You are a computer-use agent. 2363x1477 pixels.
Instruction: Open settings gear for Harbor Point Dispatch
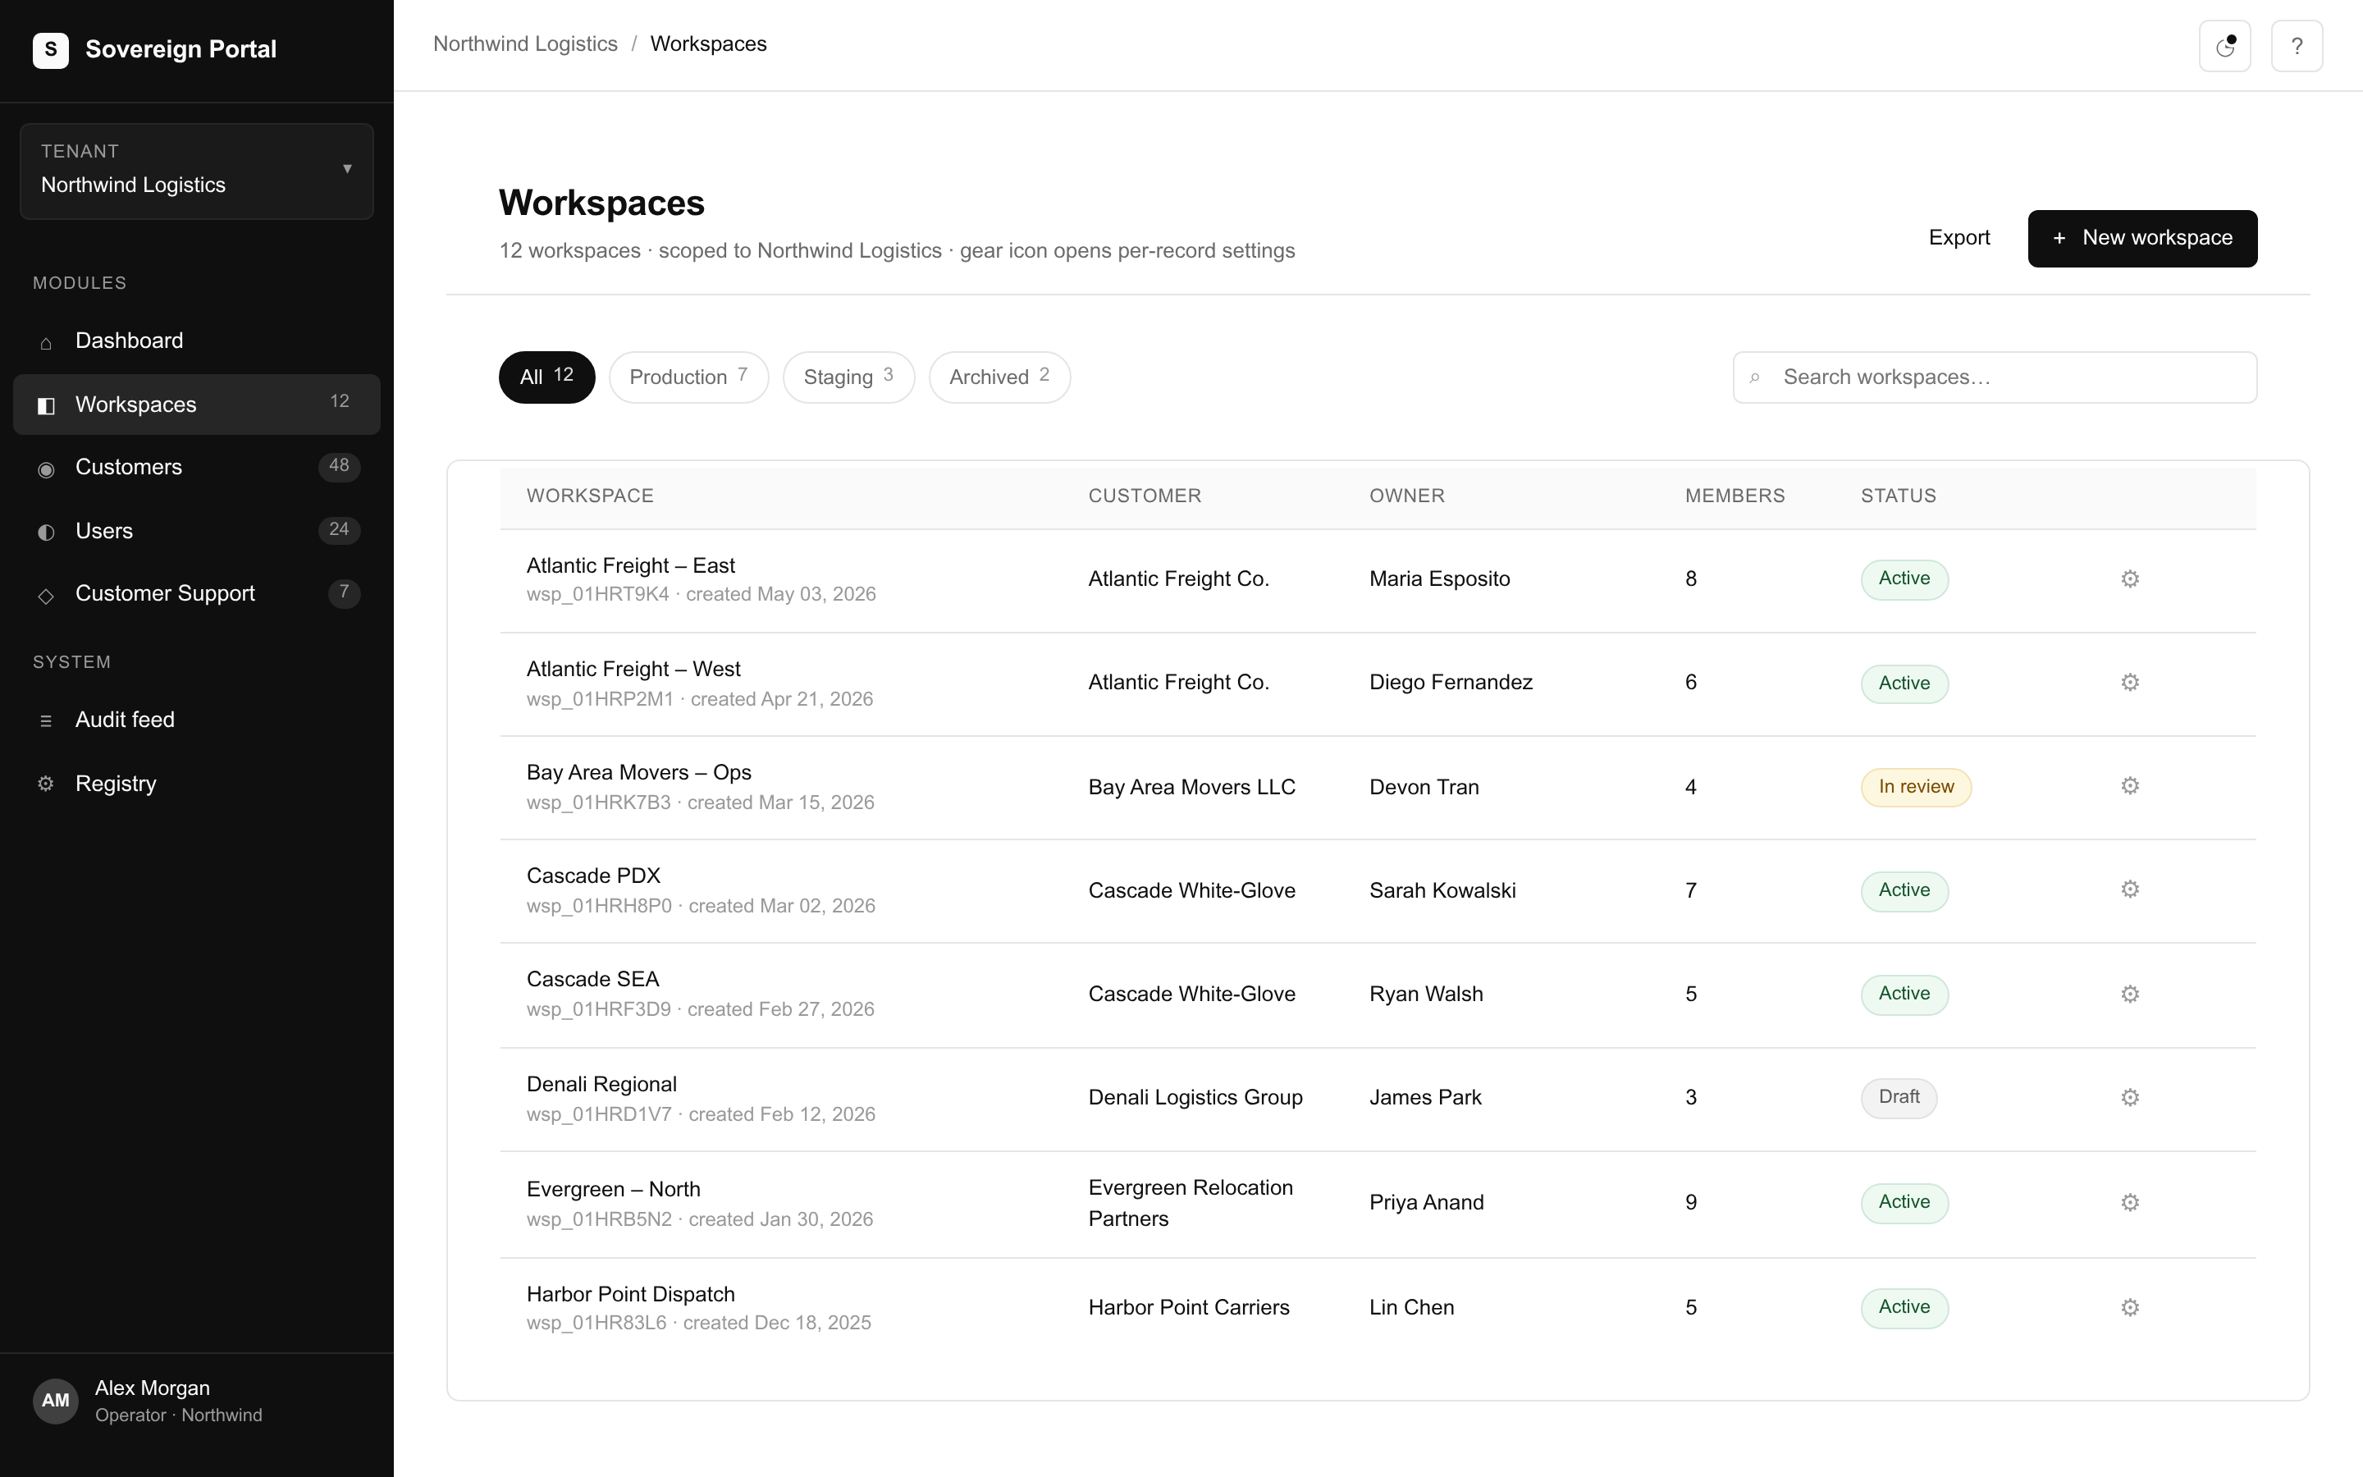point(2130,1308)
